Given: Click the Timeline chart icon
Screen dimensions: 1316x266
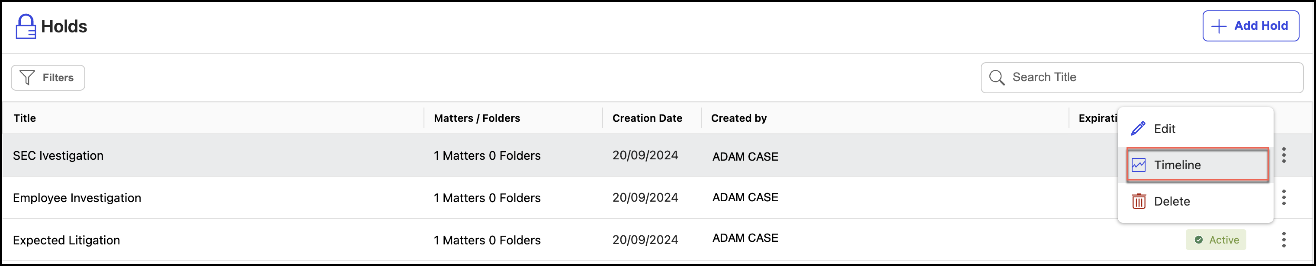Looking at the screenshot, I should pos(1138,165).
